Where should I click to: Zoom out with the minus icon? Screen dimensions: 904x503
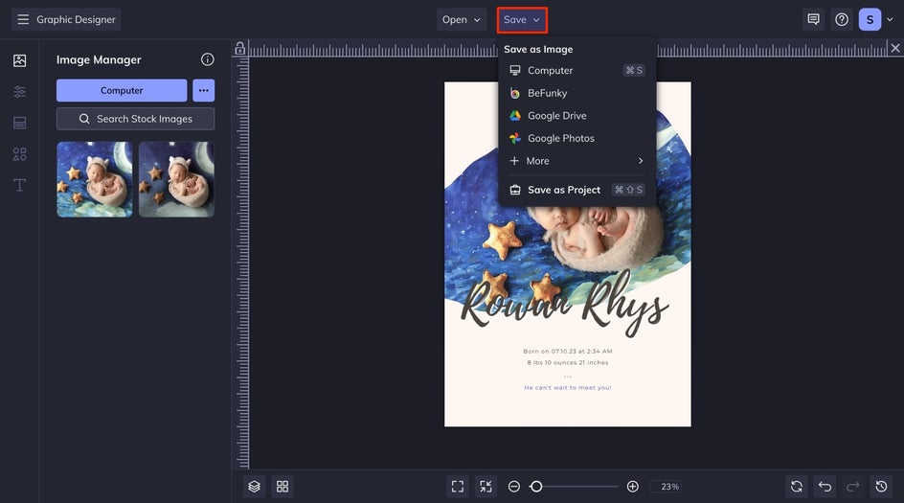click(513, 487)
